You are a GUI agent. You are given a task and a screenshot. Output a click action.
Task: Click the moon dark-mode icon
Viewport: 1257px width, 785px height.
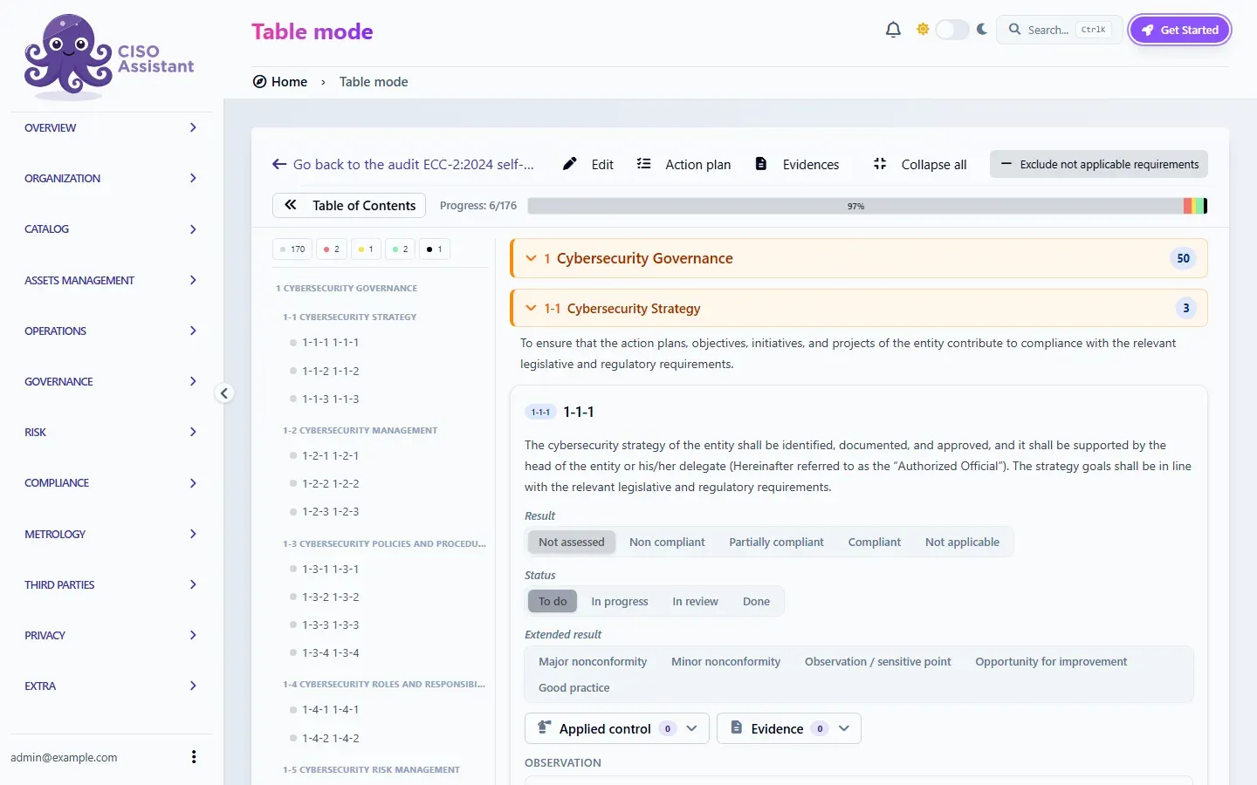tap(982, 30)
